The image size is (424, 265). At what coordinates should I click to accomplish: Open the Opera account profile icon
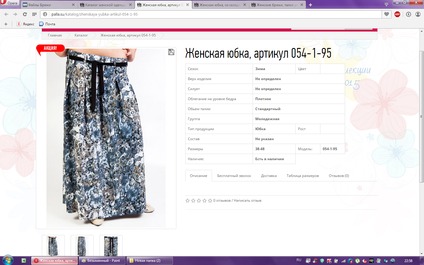[x=418, y=14]
